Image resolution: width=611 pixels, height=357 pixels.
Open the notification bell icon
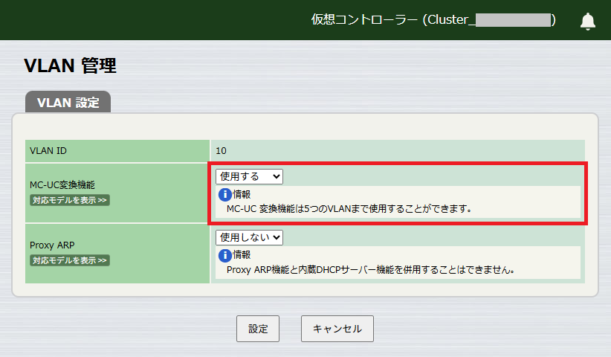tap(588, 22)
